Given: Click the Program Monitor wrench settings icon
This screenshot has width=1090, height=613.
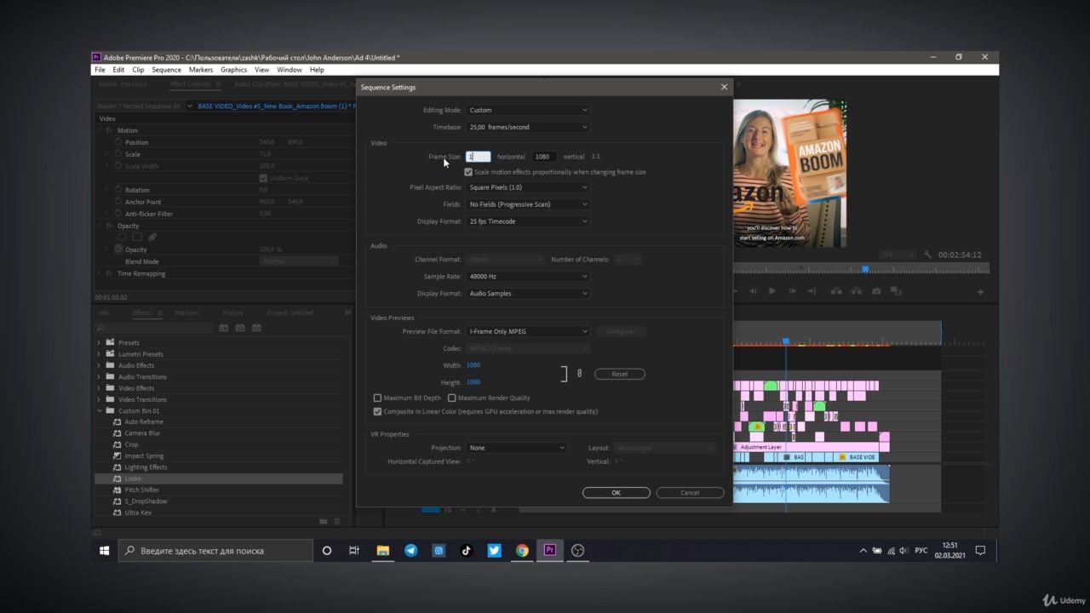Looking at the screenshot, I should [x=928, y=255].
